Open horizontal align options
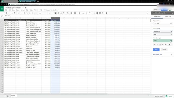This screenshot has width=174, height=98. 80,13
